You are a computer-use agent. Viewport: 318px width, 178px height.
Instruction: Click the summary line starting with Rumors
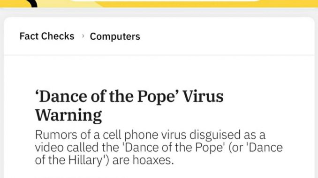(x=150, y=135)
